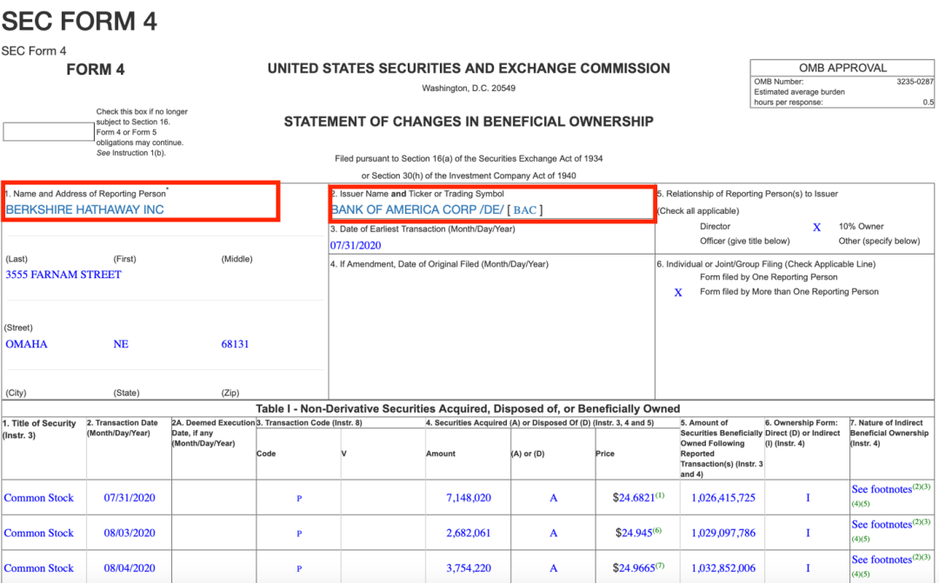
Task: Toggle the X mark beside 10% Owner
Action: tap(816, 227)
